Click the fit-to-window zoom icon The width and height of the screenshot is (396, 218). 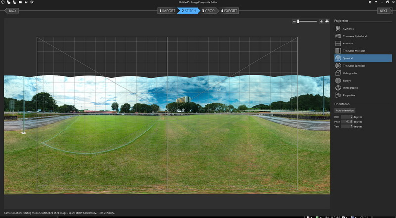click(327, 21)
